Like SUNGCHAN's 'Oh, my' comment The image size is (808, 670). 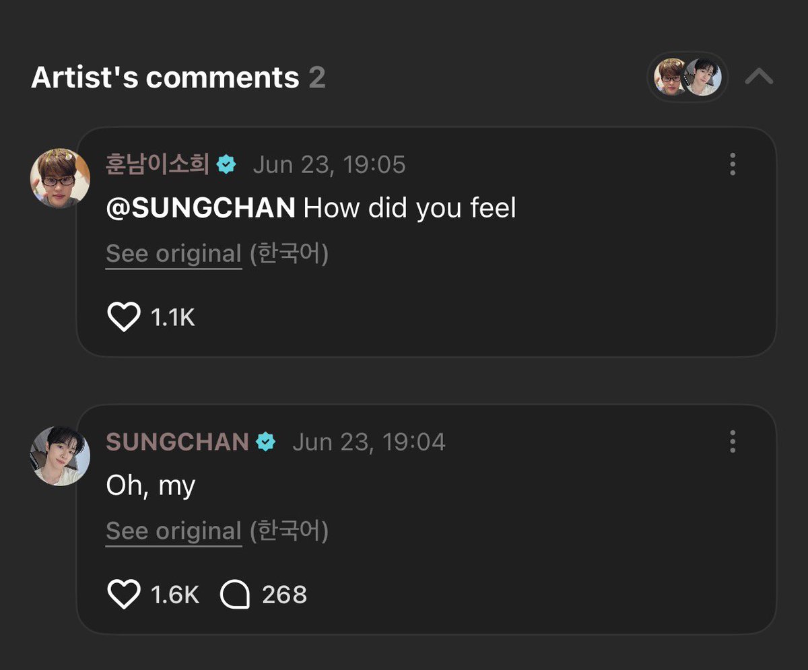[124, 595]
